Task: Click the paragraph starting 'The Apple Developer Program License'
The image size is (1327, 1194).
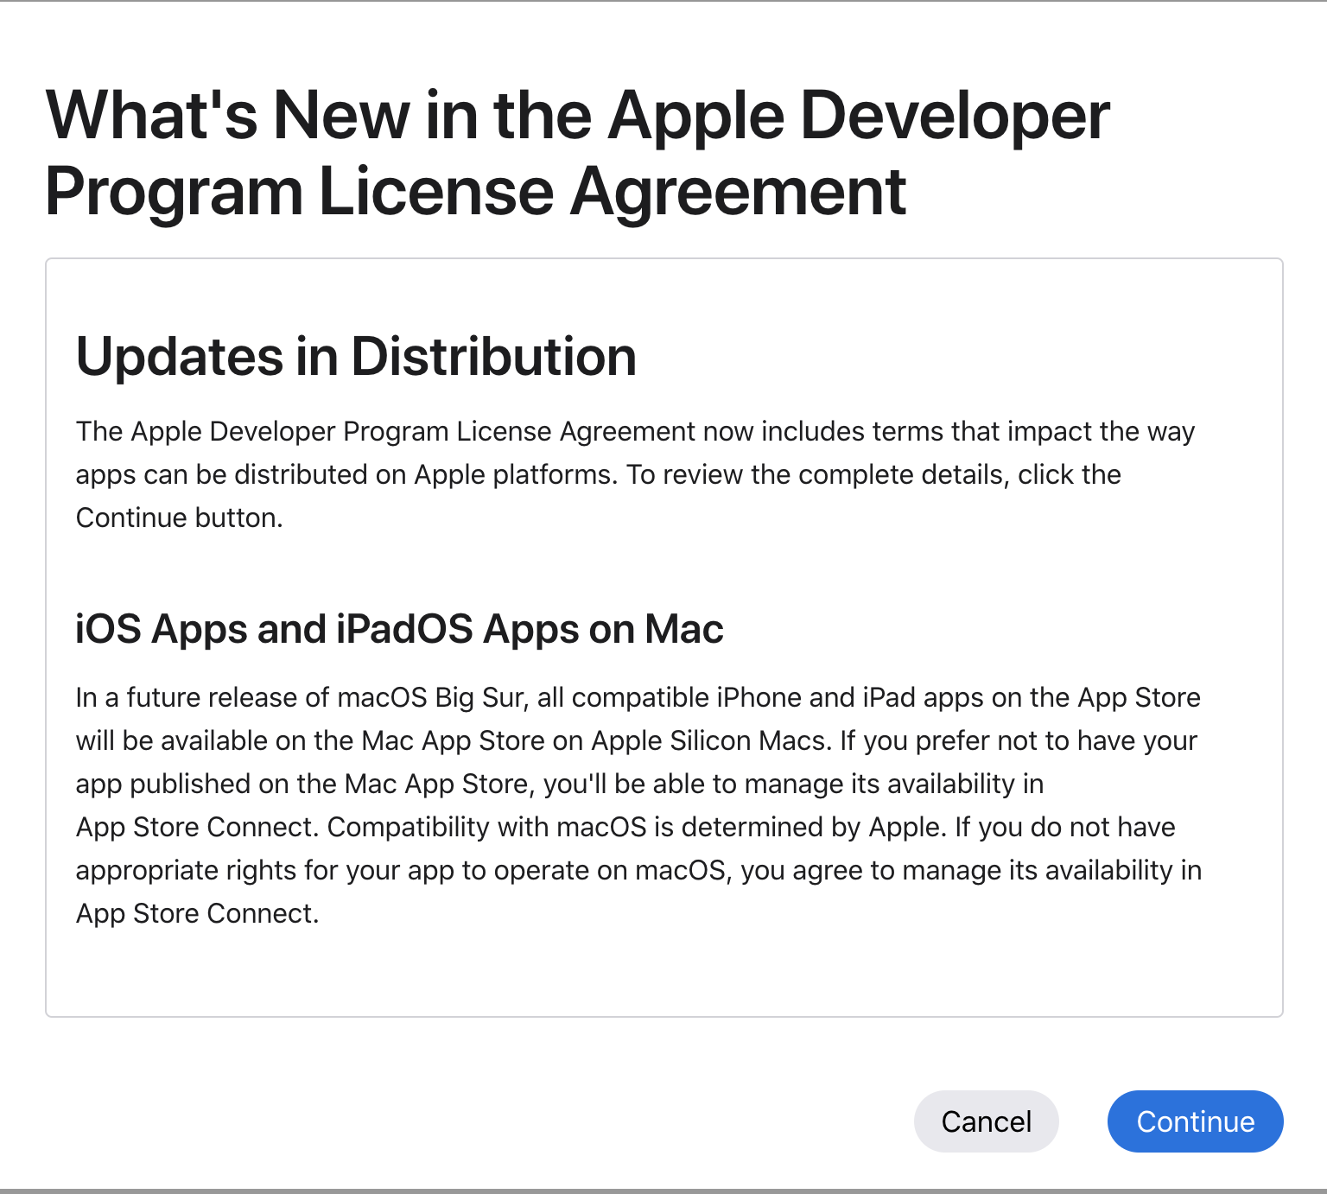Action: pos(635,474)
